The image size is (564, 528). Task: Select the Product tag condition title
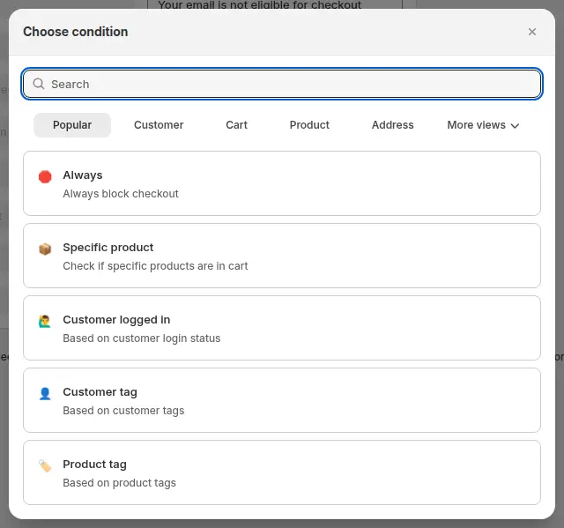(94, 465)
